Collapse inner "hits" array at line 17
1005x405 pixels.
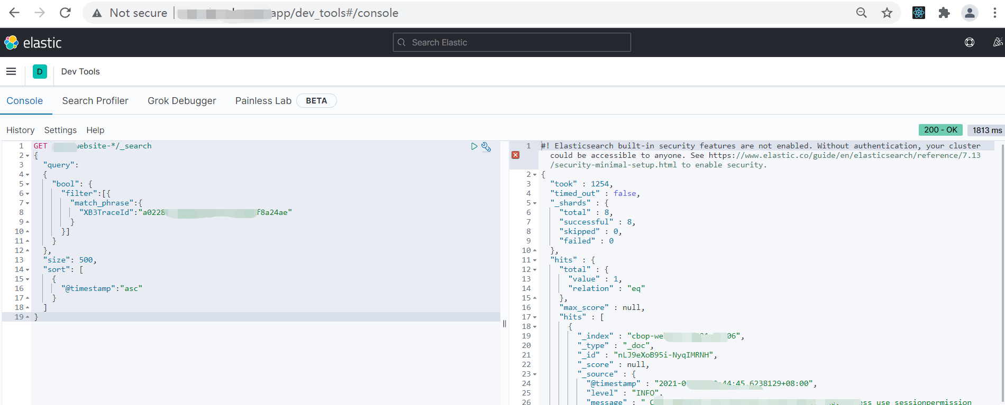[x=535, y=317]
